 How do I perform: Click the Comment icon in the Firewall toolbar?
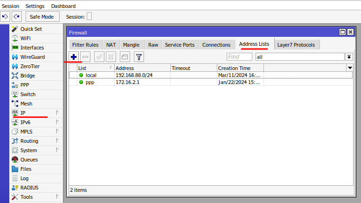pyautogui.click(x=125, y=56)
